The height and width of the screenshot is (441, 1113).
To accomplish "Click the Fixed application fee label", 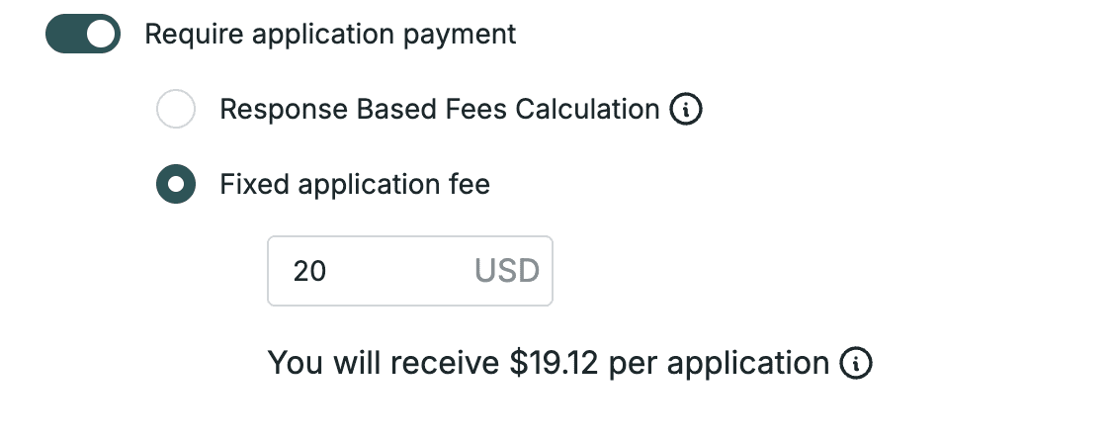I will point(355,184).
